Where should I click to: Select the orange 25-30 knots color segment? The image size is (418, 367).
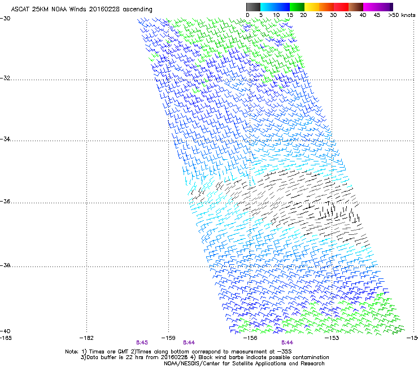point(326,7)
